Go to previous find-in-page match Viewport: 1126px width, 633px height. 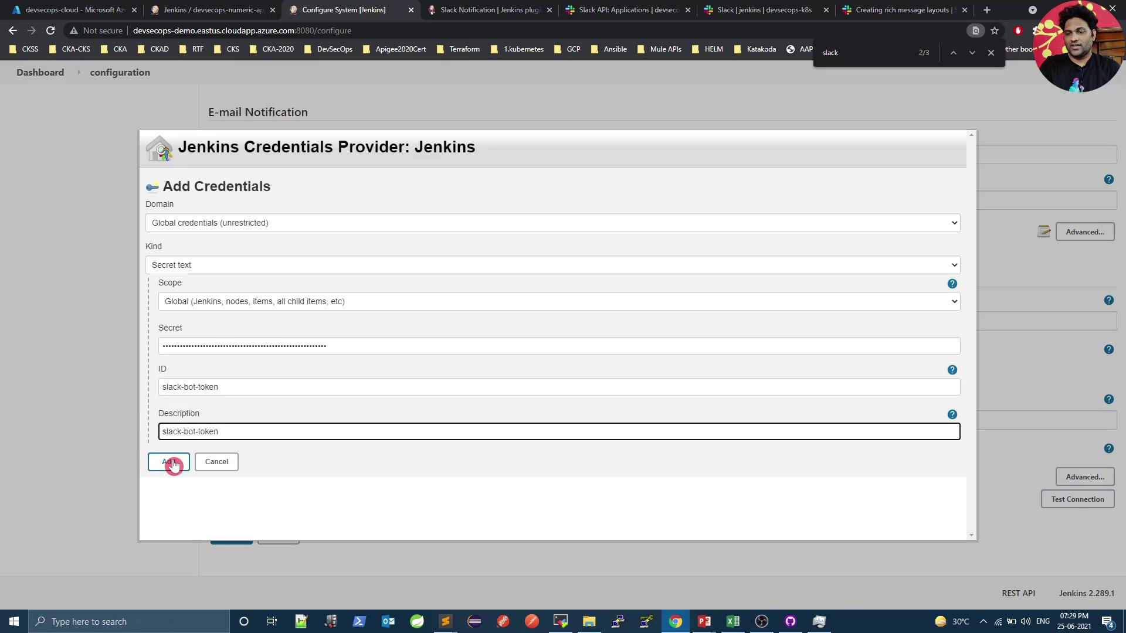coord(954,53)
